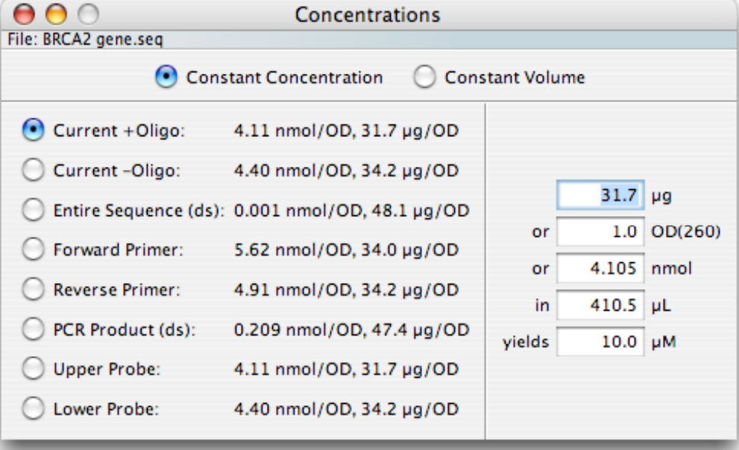Select the Constant Volume radio button
The image size is (739, 450).
click(424, 77)
